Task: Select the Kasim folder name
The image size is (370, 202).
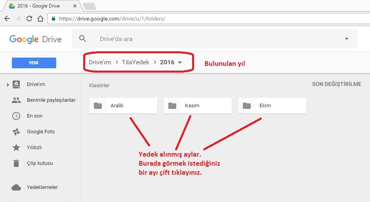Action: pos(192,105)
